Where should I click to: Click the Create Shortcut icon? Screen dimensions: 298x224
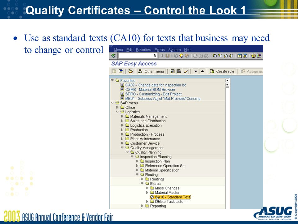coord(245,56)
